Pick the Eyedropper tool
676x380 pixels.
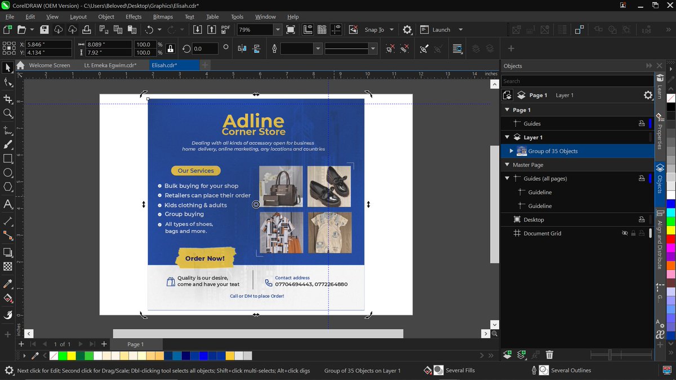click(8, 283)
